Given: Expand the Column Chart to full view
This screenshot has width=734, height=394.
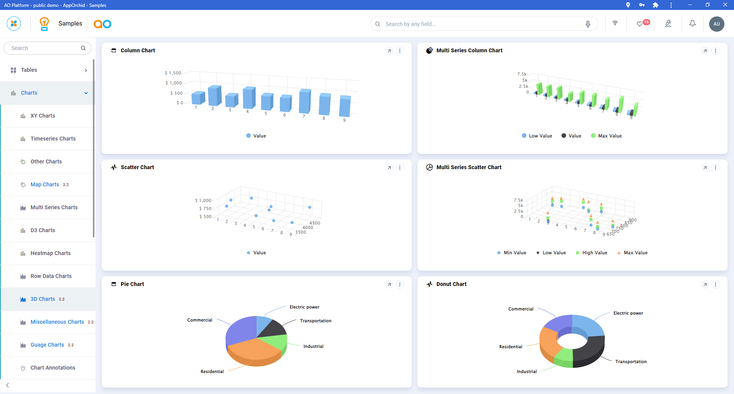Looking at the screenshot, I should coord(389,51).
